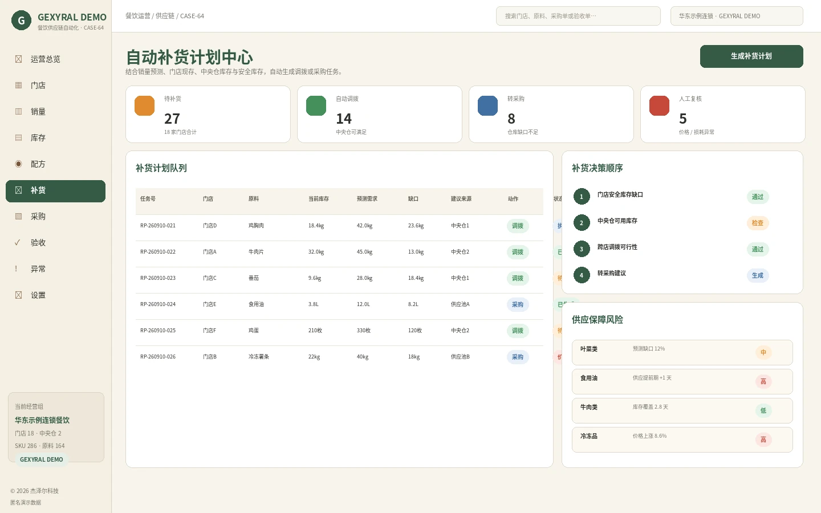Click the 检查 badge for 中央仓可用库存
Viewport: 821px width, 513px height.
758,223
